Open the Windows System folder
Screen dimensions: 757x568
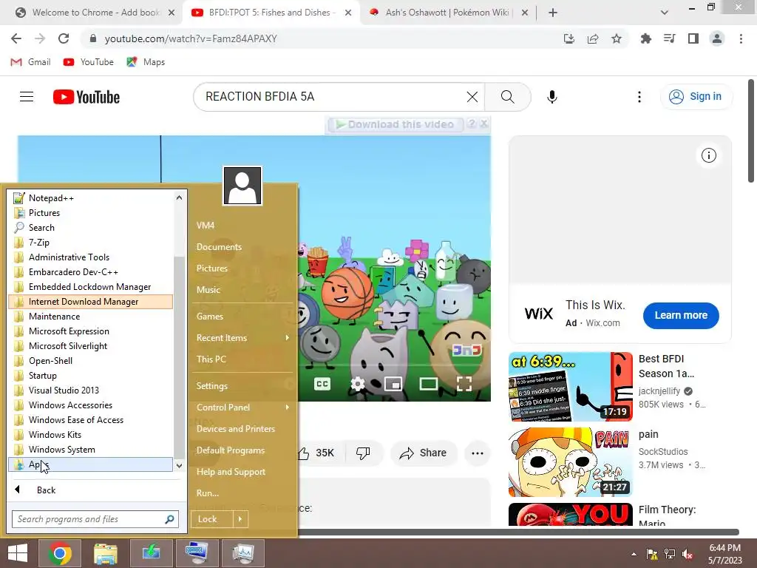[x=91, y=450]
